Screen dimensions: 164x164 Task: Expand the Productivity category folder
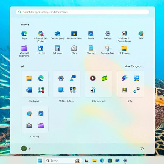pos(35,84)
